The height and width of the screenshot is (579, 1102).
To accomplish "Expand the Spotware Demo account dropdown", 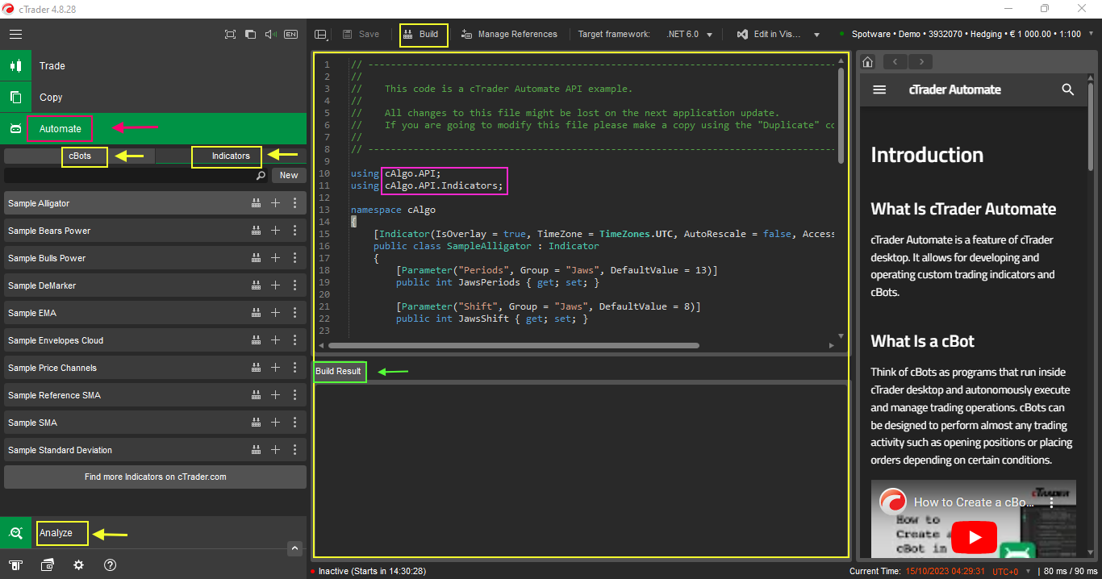I will 1091,35.
